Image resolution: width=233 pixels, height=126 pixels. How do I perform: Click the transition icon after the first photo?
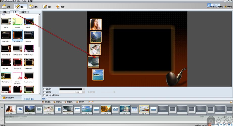[x=20, y=110]
